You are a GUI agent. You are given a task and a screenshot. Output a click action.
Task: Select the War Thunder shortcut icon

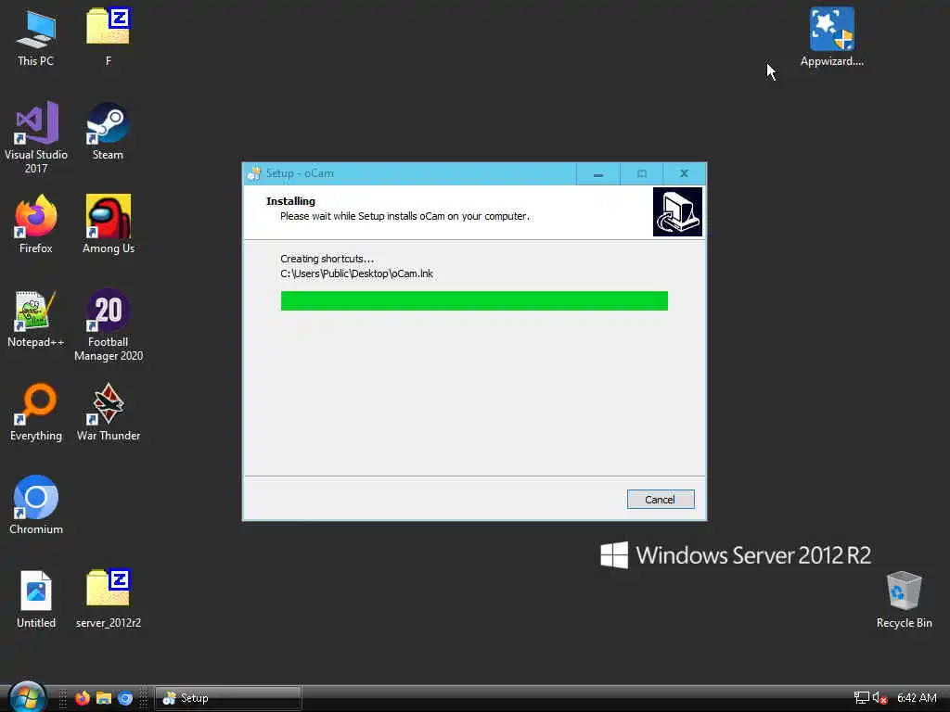[x=109, y=413]
